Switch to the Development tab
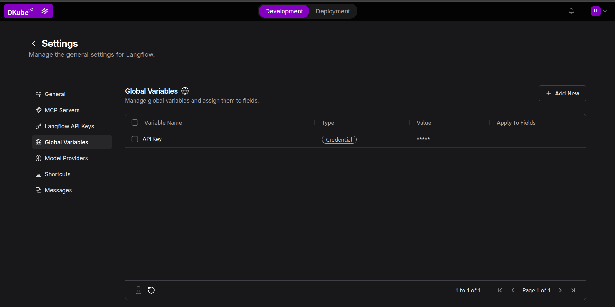 pyautogui.click(x=284, y=11)
